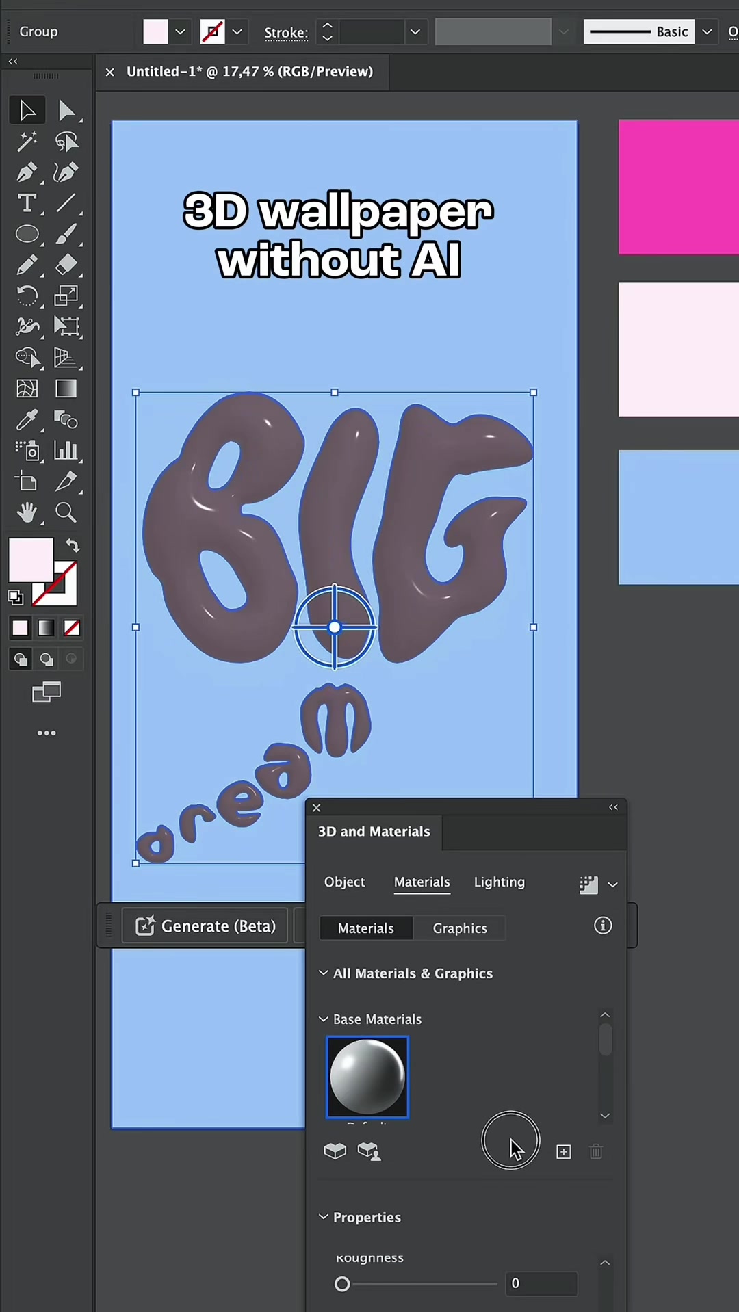Select the Rotate tool

click(x=27, y=296)
